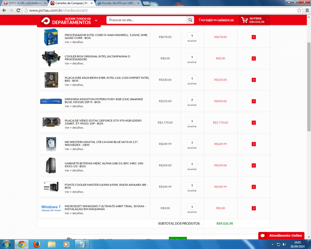Image resolution: width=311 pixels, height=249 pixels.
Task: Remove the Cooler Master G650M power supply
Action: pos(254,187)
